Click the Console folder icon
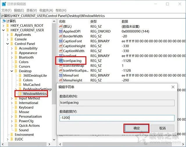The width and height of the screenshot is (186, 147). (12, 39)
